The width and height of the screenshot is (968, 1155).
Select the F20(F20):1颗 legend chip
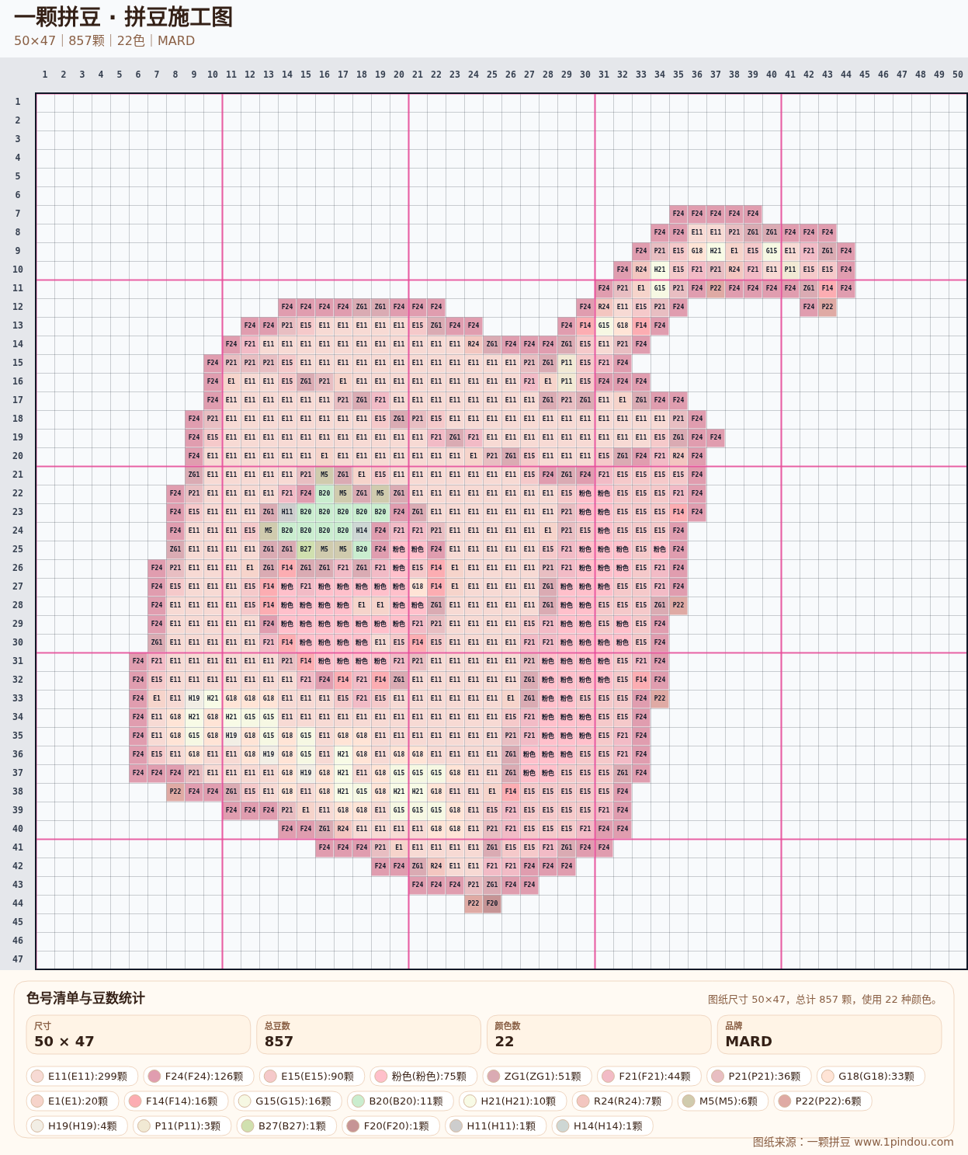pyautogui.click(x=390, y=1126)
